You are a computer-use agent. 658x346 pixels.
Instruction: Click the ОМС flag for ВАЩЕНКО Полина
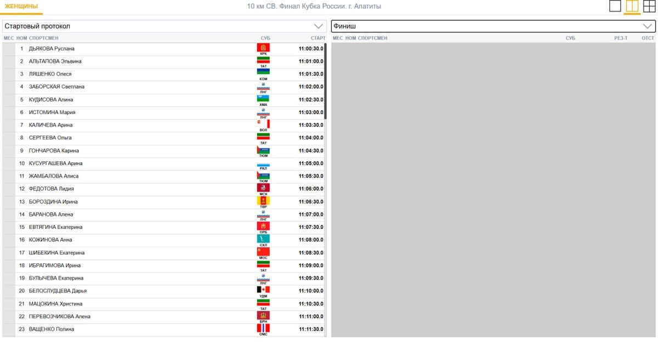263,328
